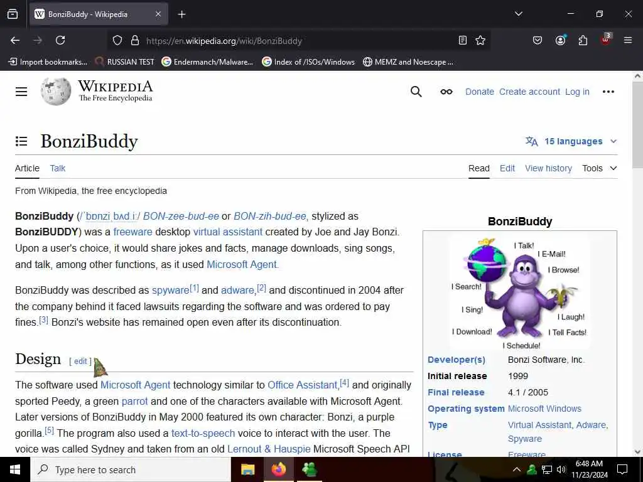The image size is (643, 482).
Task: Select the Read tab
Action: 479,168
